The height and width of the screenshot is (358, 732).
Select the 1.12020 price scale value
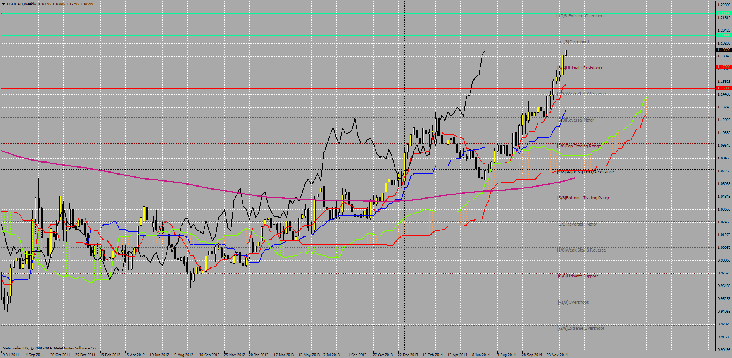[x=724, y=120]
